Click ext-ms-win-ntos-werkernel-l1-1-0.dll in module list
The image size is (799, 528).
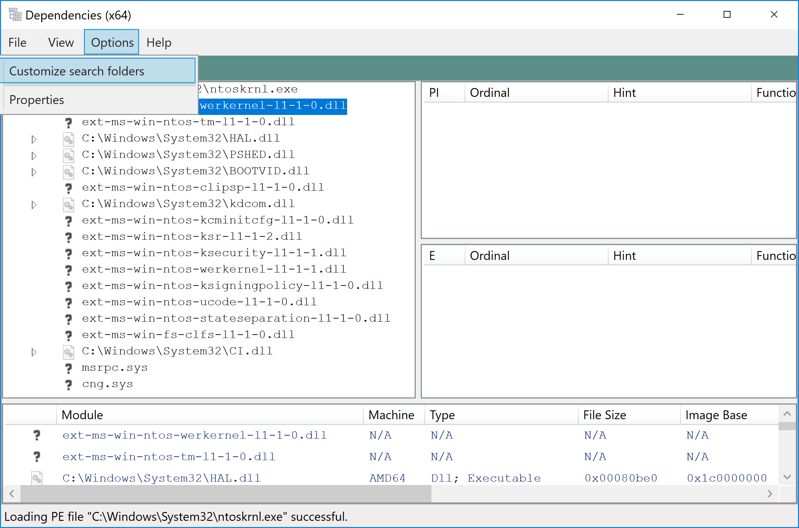pos(194,435)
